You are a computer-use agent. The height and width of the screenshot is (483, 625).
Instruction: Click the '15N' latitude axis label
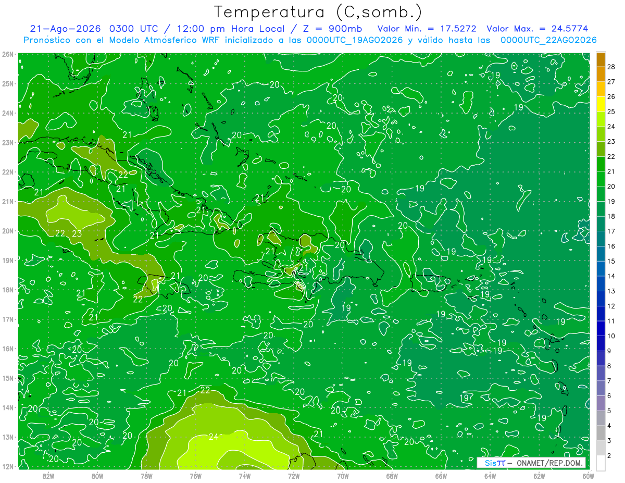(8, 378)
